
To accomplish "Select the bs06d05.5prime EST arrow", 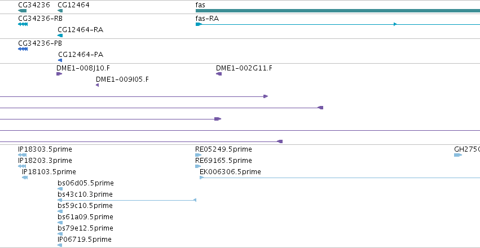I will [60, 189].
